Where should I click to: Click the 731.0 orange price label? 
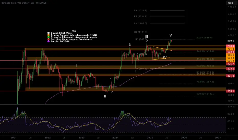[231, 49]
